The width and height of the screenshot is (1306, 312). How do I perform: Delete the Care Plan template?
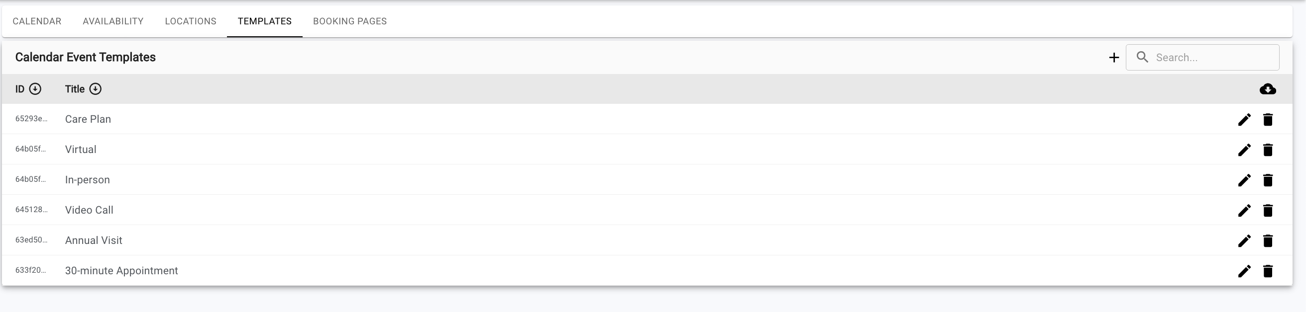pos(1268,119)
